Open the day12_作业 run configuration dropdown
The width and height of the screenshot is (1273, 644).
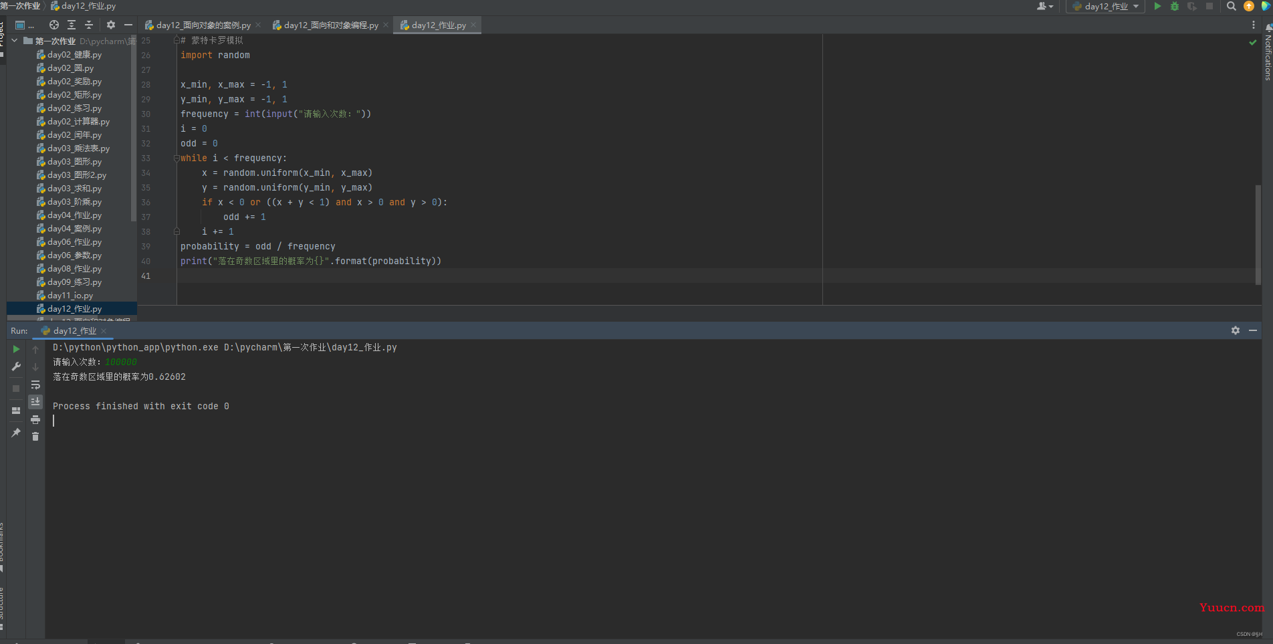coord(1105,6)
